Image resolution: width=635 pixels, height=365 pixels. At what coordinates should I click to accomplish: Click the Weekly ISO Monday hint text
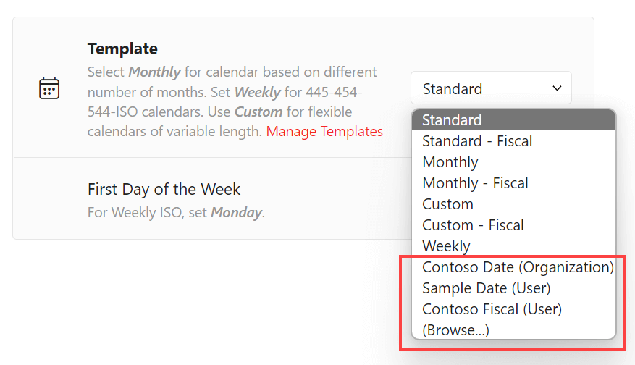tap(176, 212)
